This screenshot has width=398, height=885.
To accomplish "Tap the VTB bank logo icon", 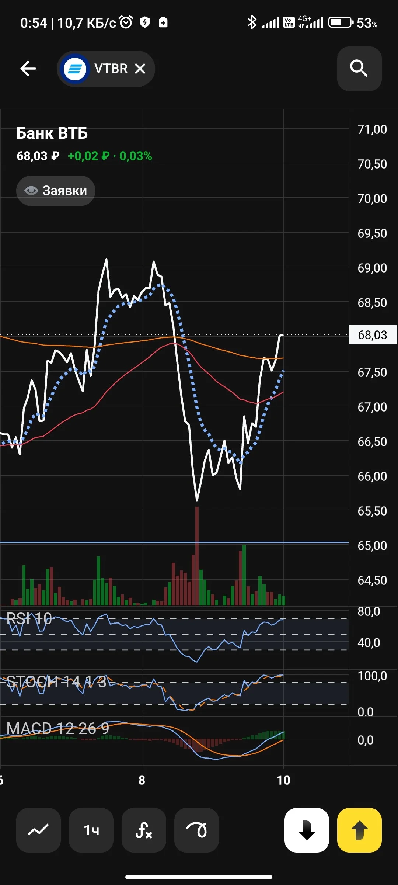I will coord(75,69).
